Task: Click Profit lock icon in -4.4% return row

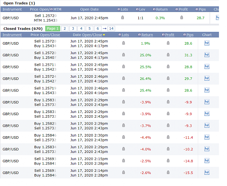Action: click(x=168, y=137)
